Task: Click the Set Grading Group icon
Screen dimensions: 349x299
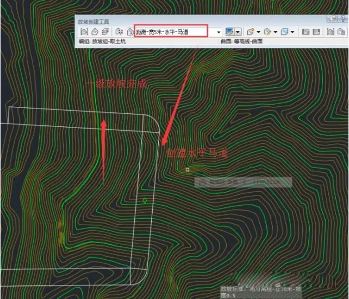Action: (84, 31)
